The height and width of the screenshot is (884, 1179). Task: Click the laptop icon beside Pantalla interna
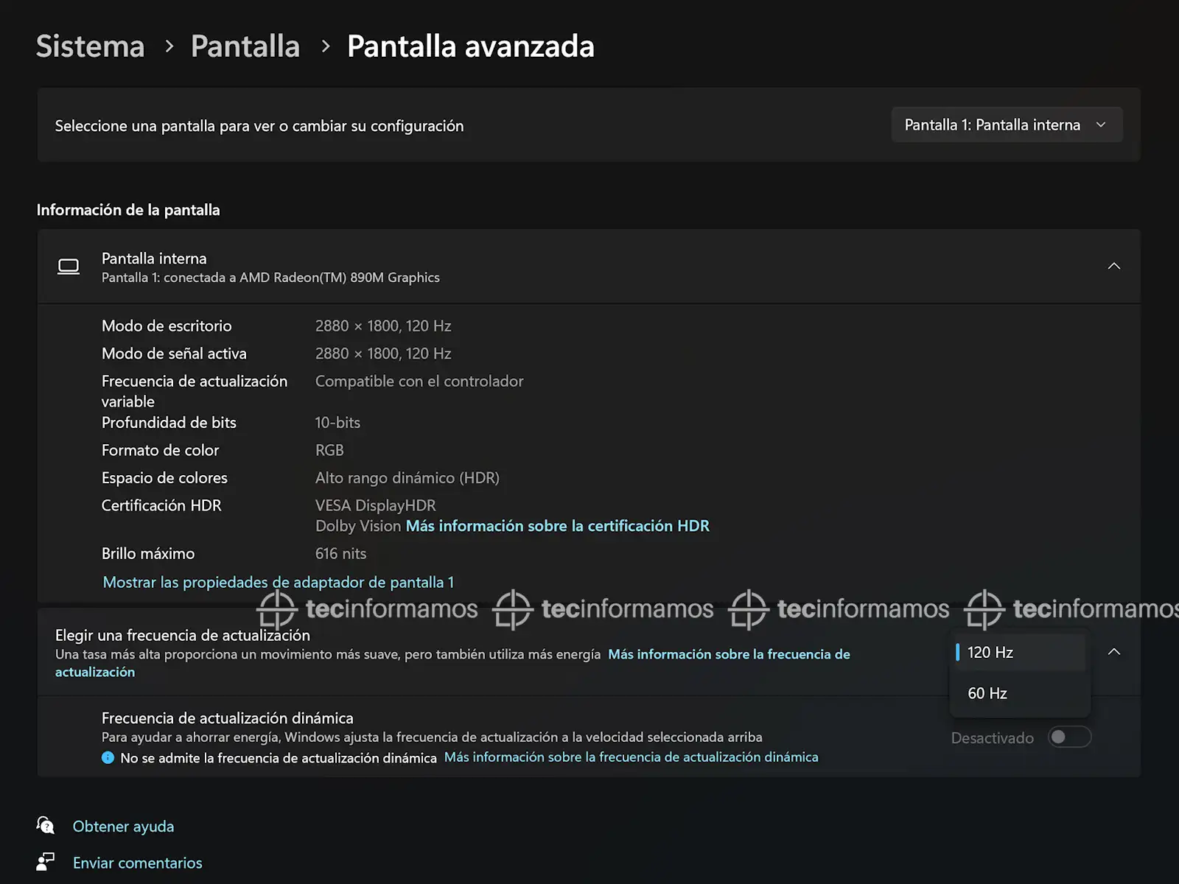coord(69,267)
